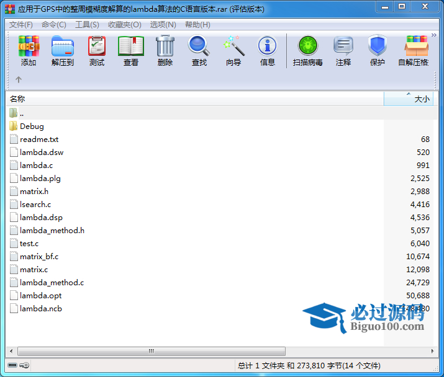Image resolution: width=444 pixels, height=377 pixels.
Task: Click the size value 50,688
Action: (x=418, y=295)
